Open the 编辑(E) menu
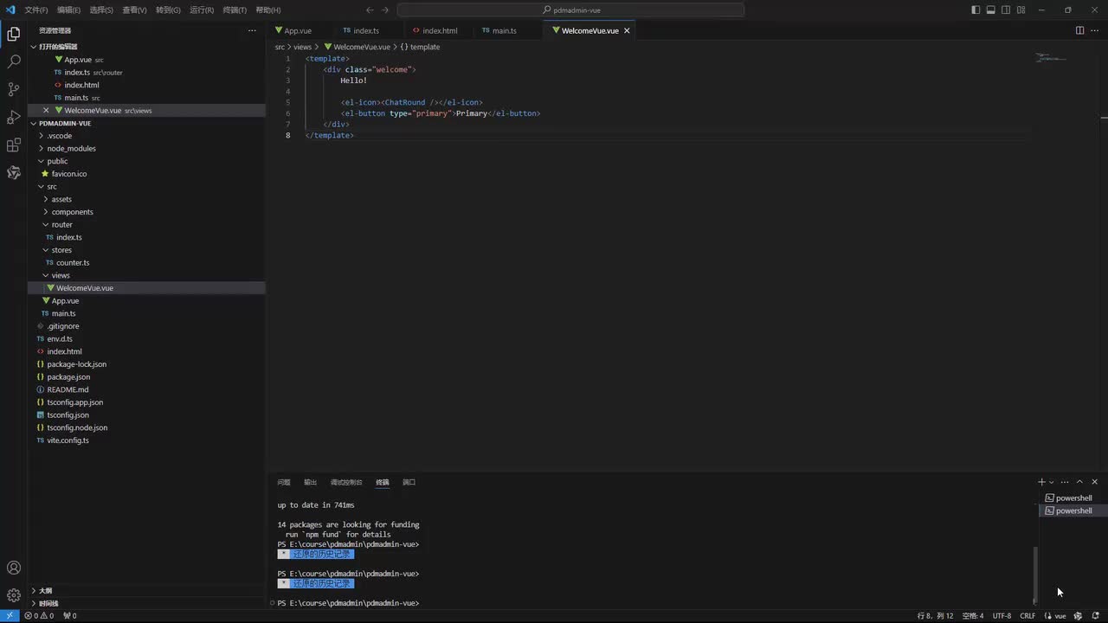1108x623 pixels. (69, 10)
